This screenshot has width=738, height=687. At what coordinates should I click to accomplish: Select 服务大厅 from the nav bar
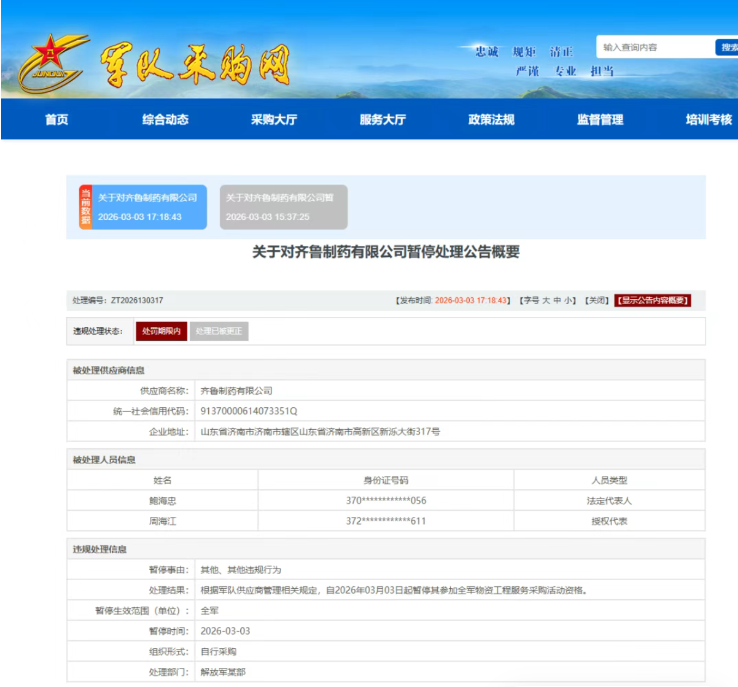(383, 119)
